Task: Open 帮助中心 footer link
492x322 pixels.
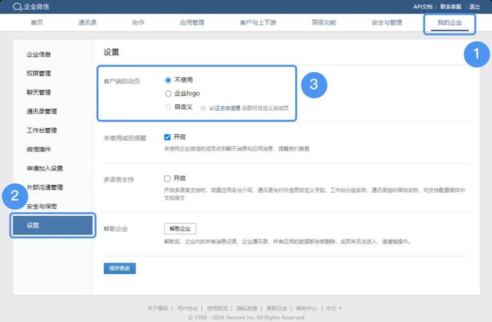Action: coord(306,308)
